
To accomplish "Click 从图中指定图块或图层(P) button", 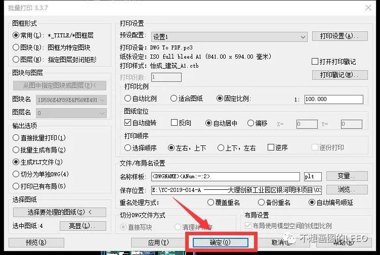I will point(60,85).
